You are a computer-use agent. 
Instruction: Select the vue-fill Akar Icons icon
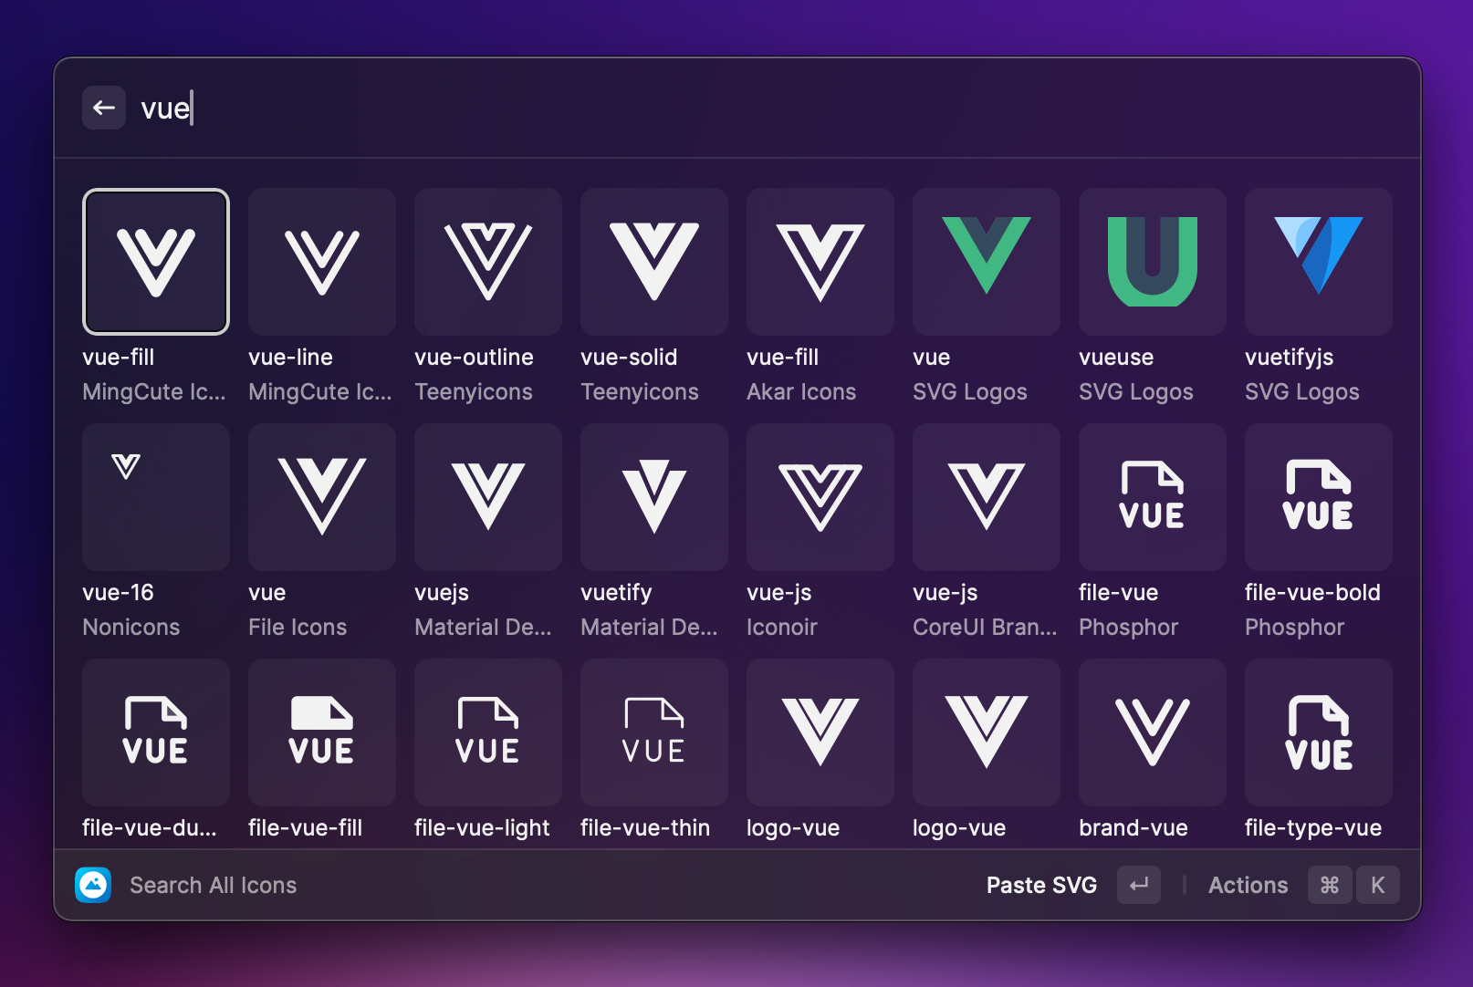[820, 262]
